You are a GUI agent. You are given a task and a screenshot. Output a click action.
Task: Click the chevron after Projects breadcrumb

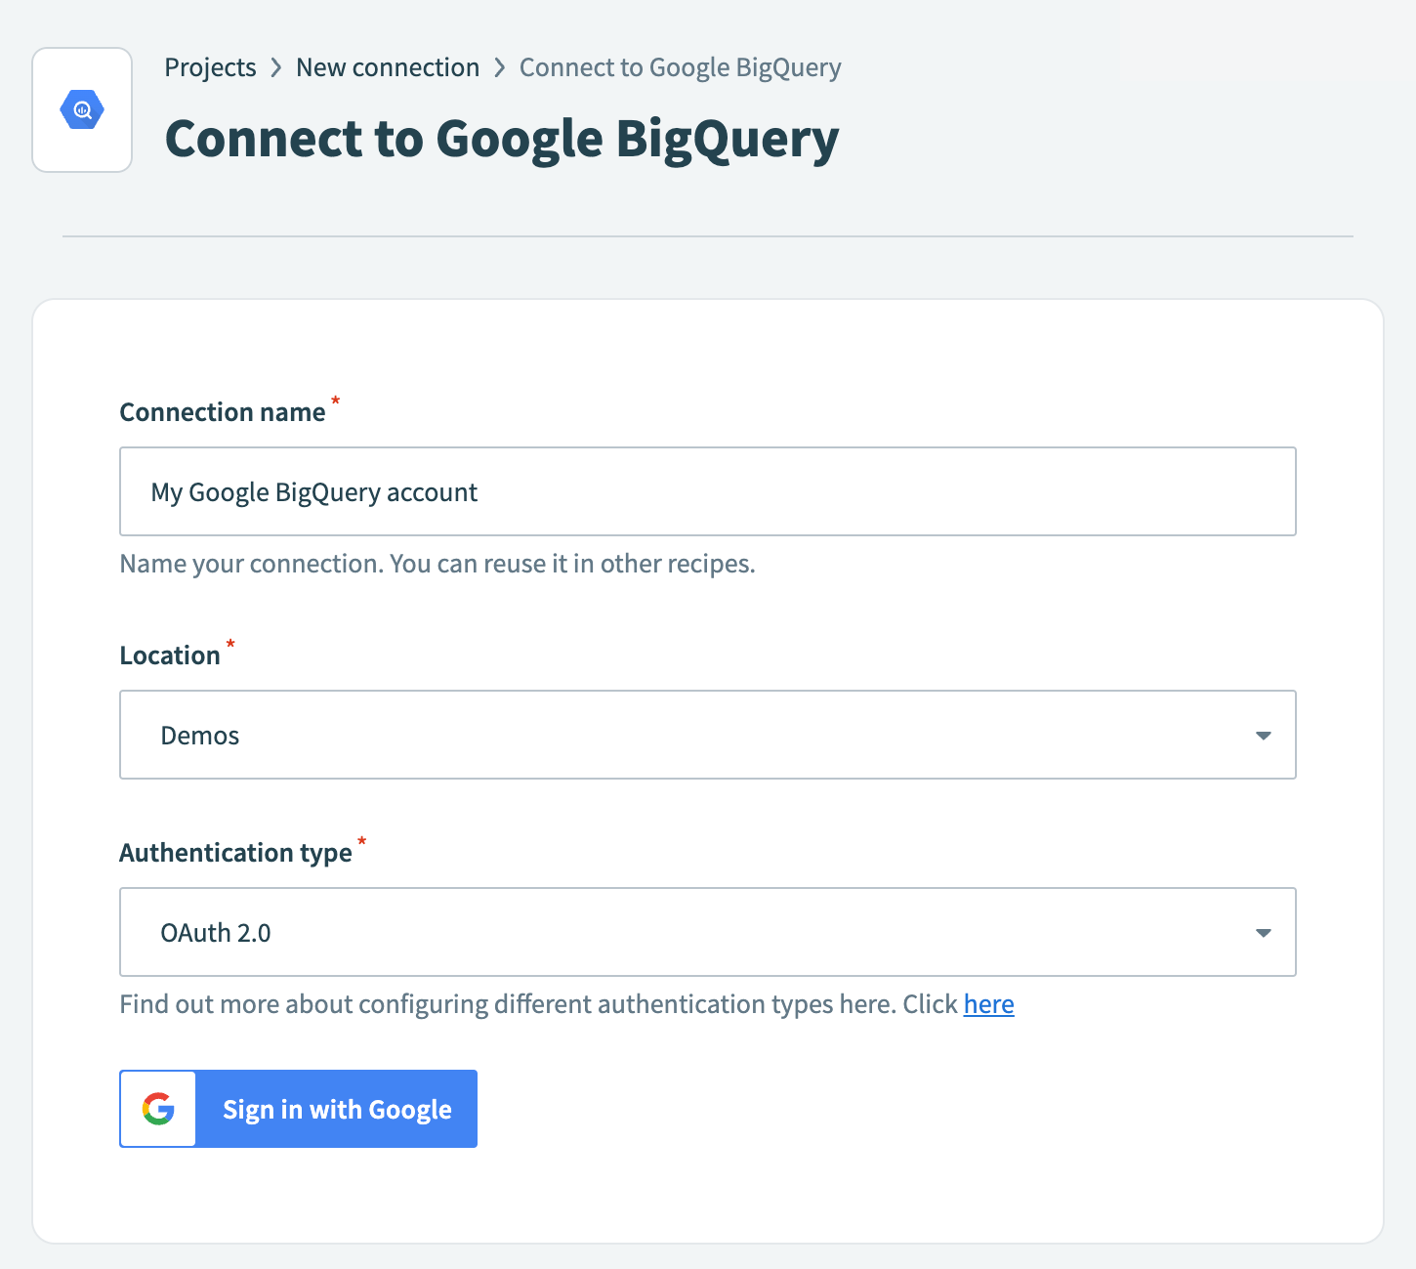(276, 67)
